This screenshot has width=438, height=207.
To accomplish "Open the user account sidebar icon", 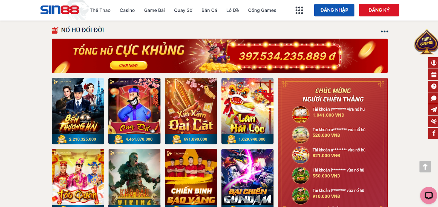I will tap(434, 63).
